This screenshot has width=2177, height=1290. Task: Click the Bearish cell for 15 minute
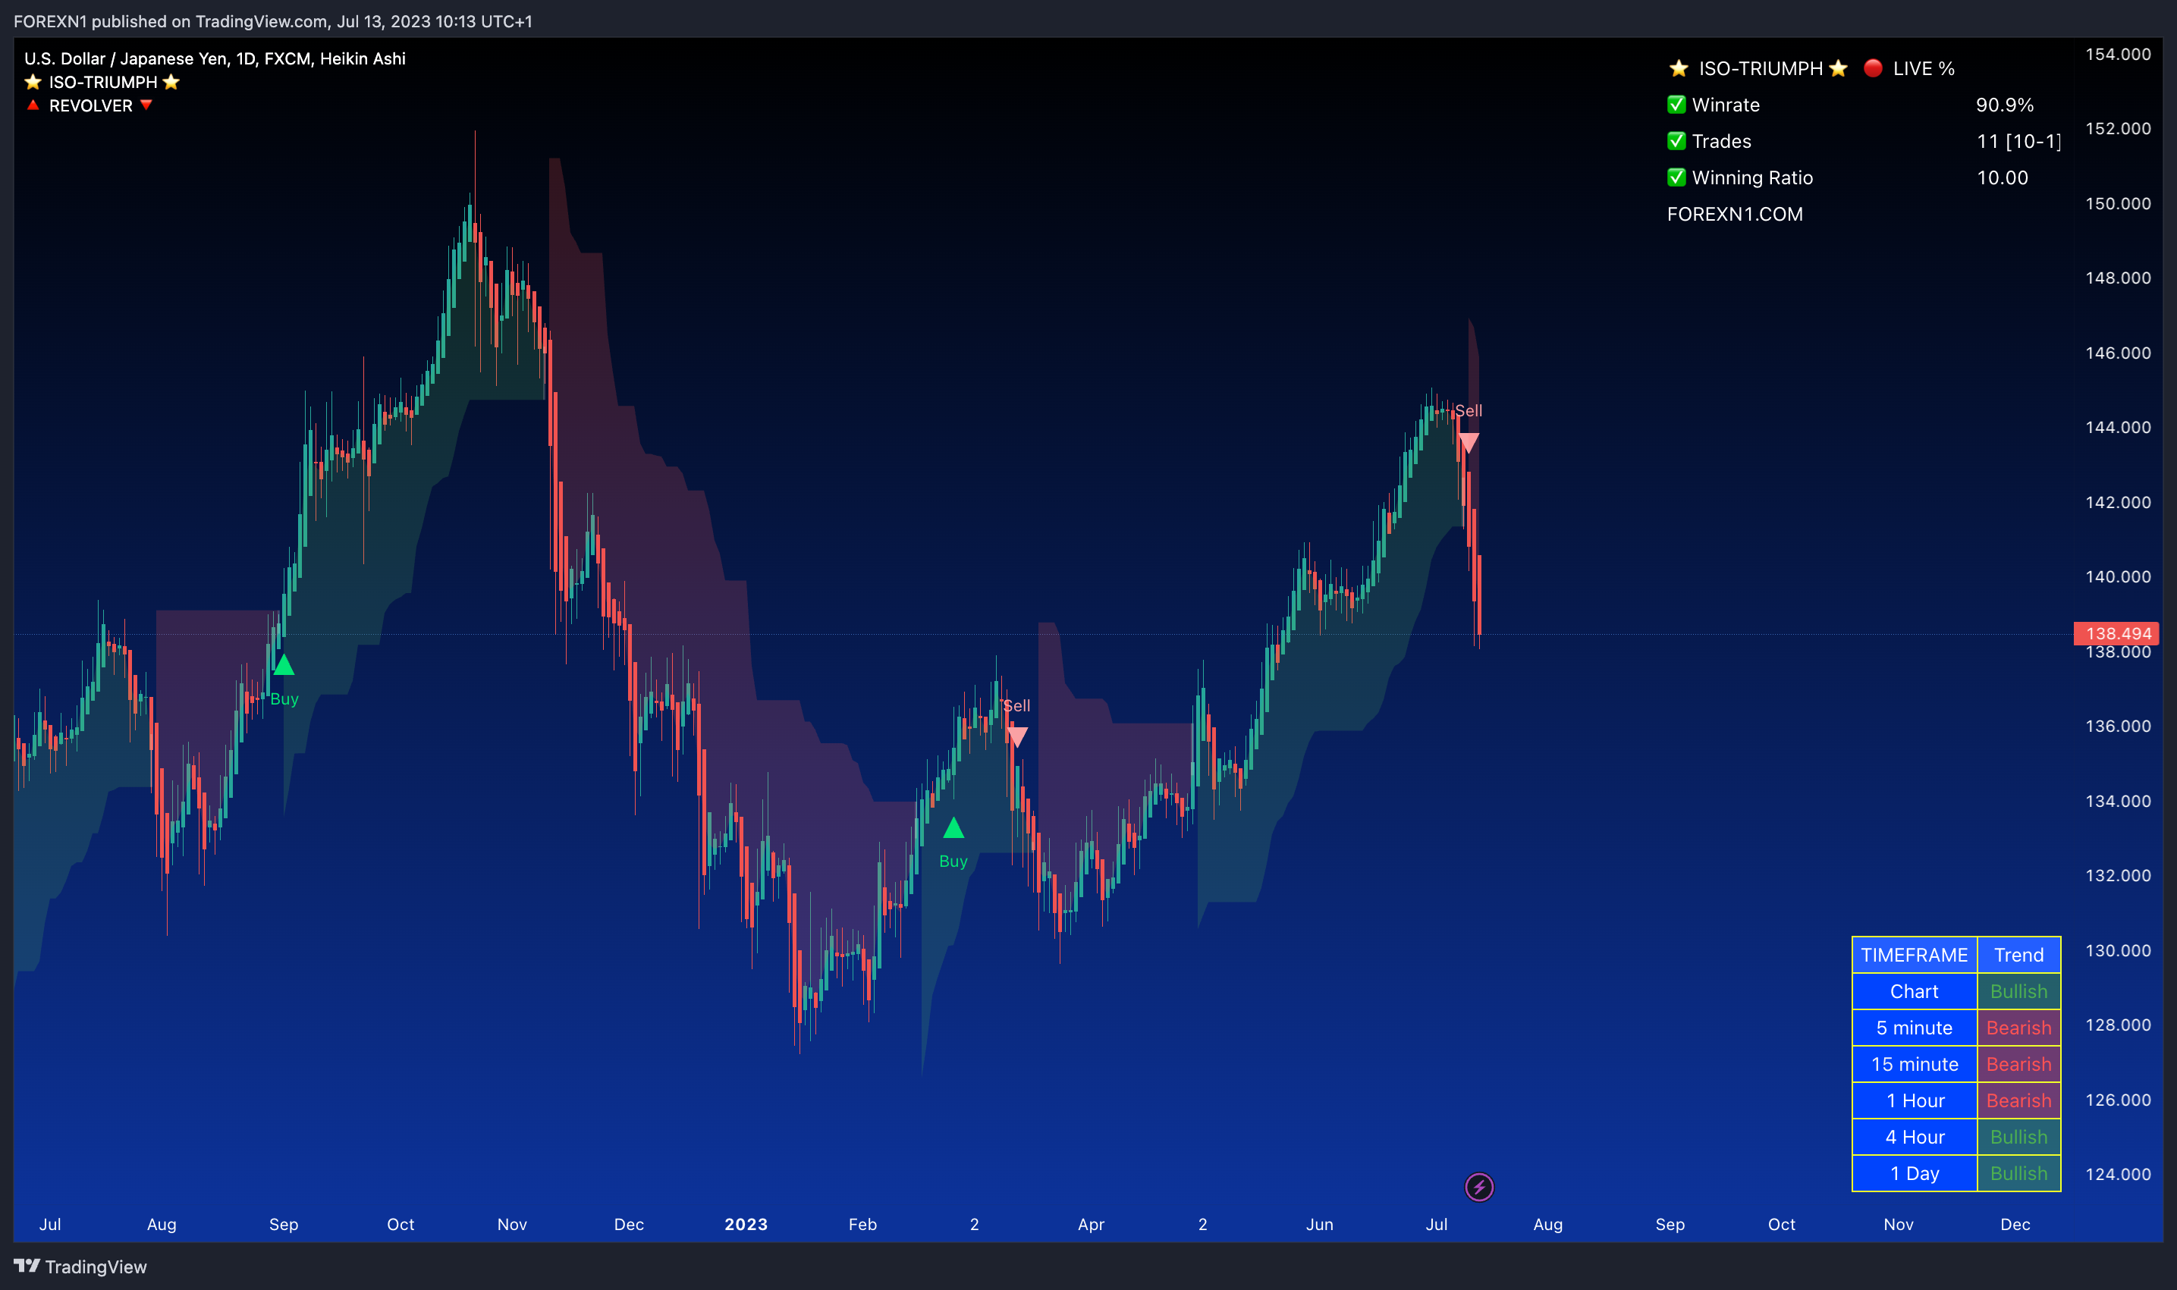(x=2018, y=1064)
